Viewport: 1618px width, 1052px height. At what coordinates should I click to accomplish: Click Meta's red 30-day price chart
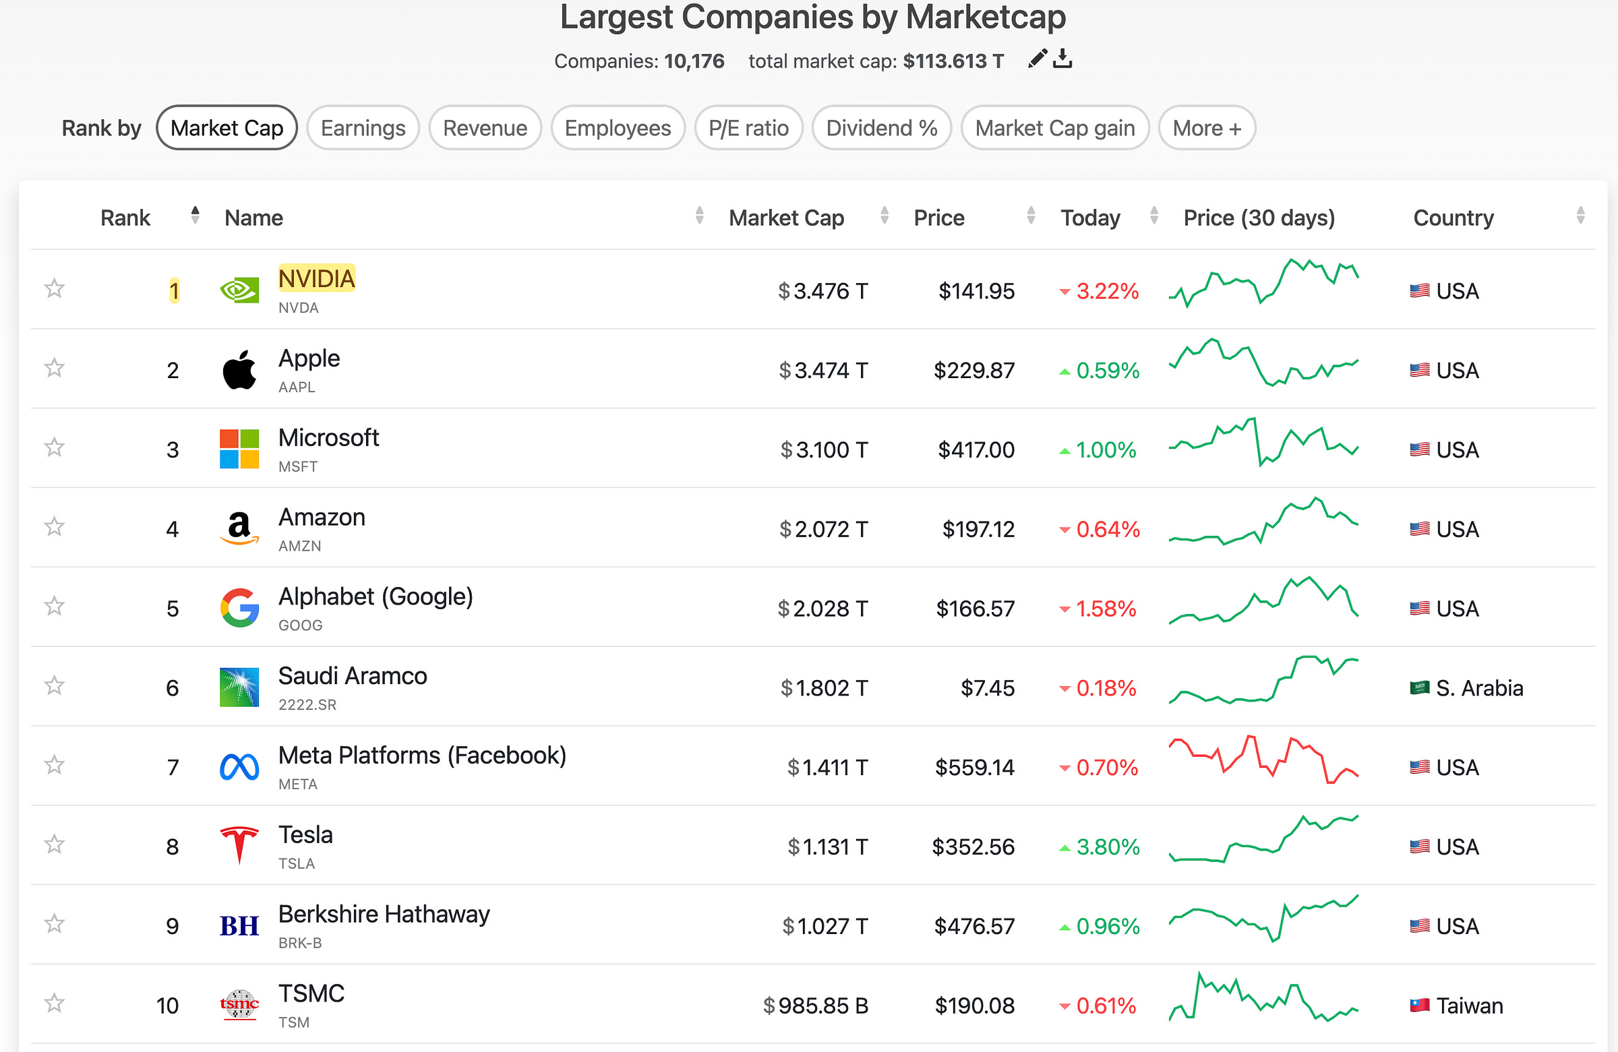[x=1263, y=758]
